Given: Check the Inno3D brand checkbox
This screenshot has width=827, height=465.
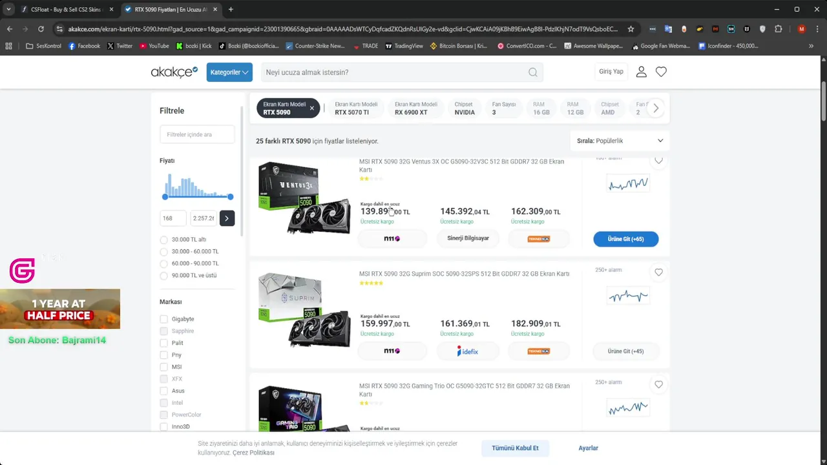Looking at the screenshot, I should 163,426.
